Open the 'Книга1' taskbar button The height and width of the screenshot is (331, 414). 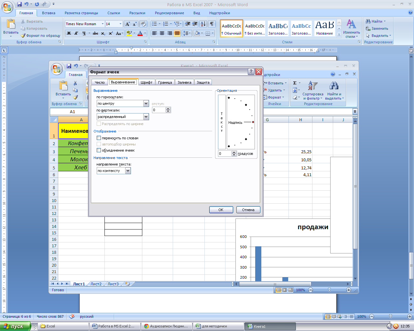point(270,326)
